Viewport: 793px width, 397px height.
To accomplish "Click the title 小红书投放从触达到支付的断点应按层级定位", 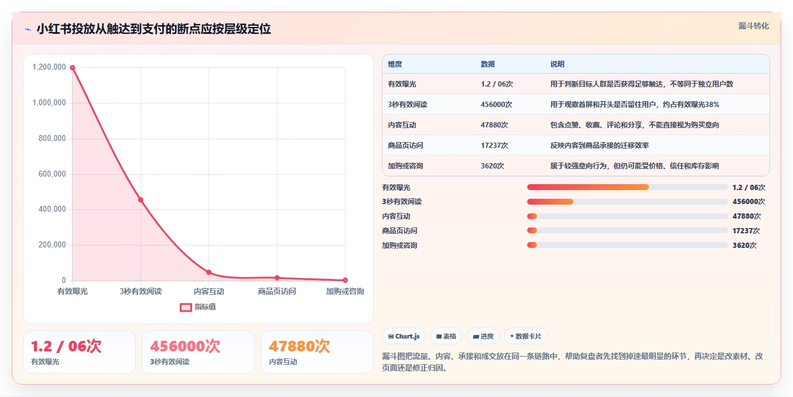I will pyautogui.click(x=154, y=29).
